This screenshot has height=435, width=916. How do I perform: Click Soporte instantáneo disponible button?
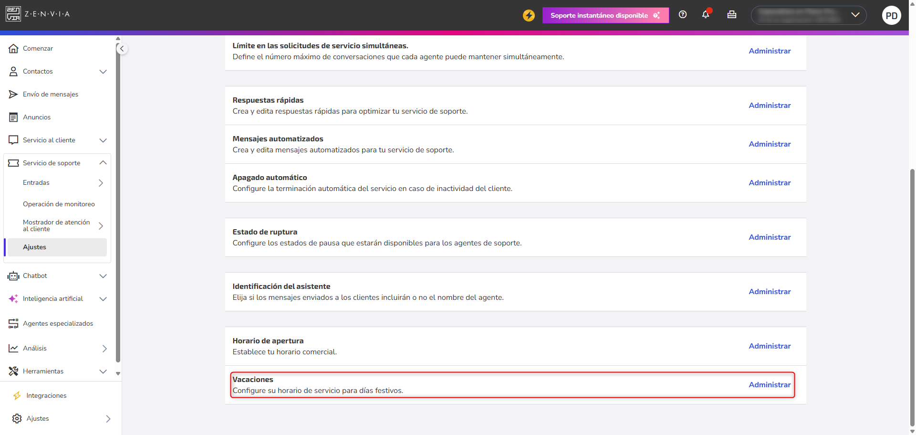pyautogui.click(x=605, y=15)
